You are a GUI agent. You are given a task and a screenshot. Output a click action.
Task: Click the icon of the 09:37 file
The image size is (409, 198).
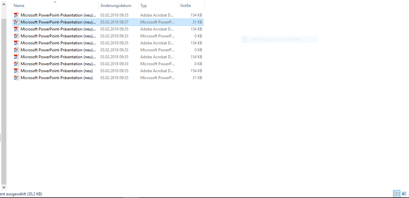pos(17,22)
